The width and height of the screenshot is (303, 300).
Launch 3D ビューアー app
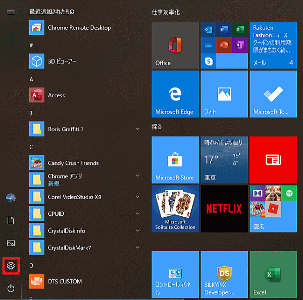(85, 61)
